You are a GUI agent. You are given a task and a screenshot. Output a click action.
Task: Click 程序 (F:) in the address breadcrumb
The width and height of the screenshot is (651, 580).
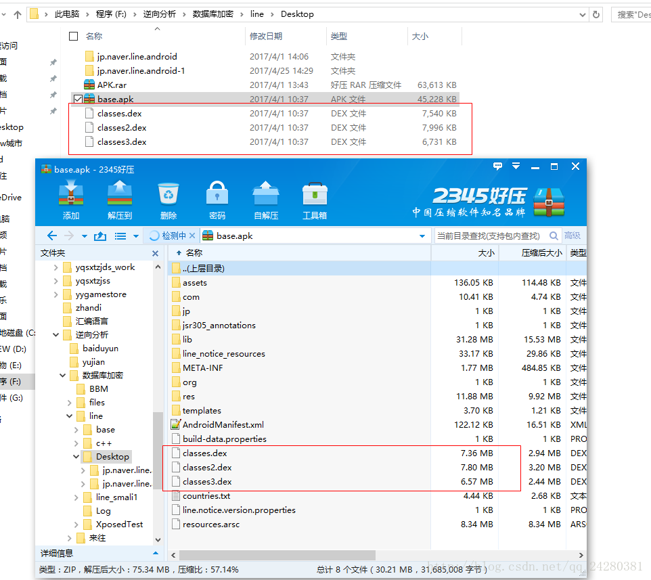[x=111, y=14]
